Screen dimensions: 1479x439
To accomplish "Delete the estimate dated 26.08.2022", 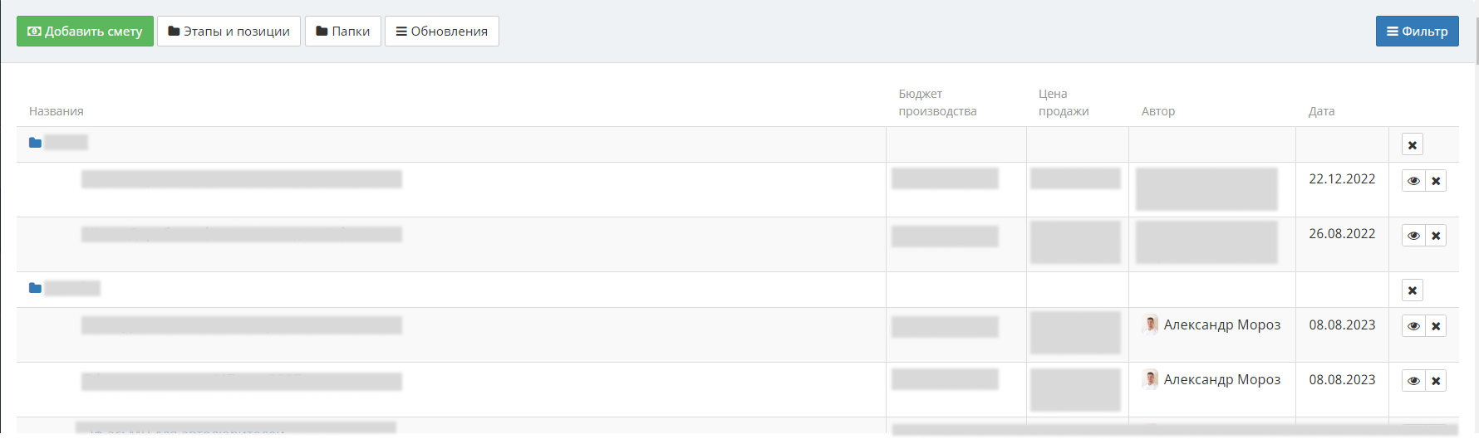I will click(x=1436, y=236).
